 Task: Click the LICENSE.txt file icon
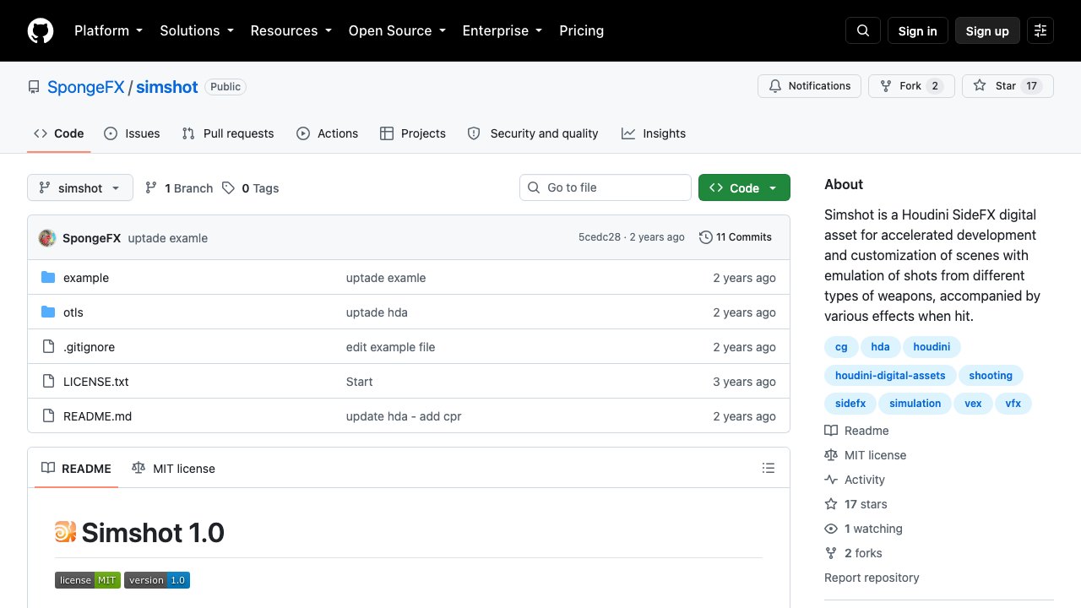pos(48,382)
